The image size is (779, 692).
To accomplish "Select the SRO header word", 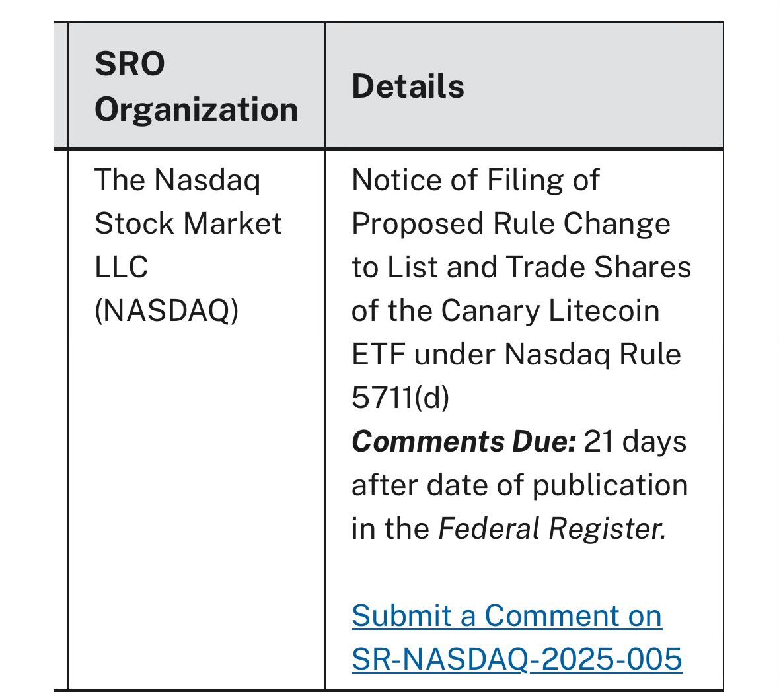I will [130, 64].
